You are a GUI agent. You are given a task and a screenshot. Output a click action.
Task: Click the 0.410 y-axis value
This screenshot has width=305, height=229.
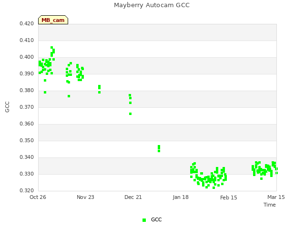point(27,40)
